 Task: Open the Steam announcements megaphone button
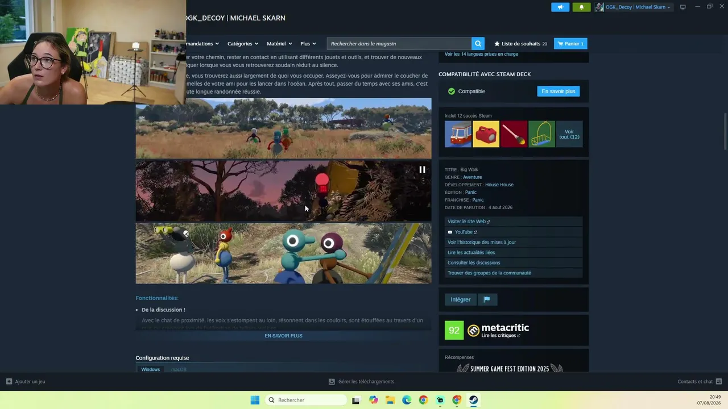tap(560, 7)
